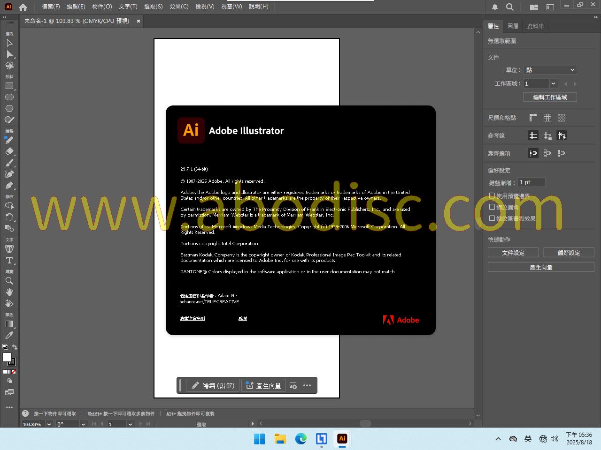The width and height of the screenshot is (601, 450).
Task: Select the Zoom magnifier tool
Action: pyautogui.click(x=9, y=281)
